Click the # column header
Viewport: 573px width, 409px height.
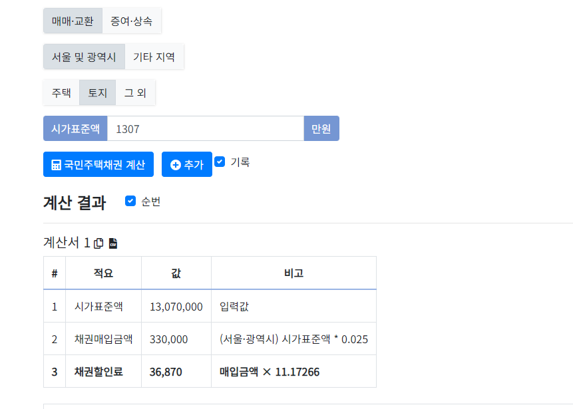click(55, 273)
